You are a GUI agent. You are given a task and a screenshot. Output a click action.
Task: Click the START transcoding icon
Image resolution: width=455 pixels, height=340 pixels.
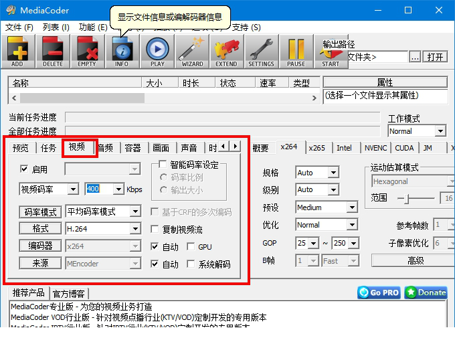[x=331, y=52]
